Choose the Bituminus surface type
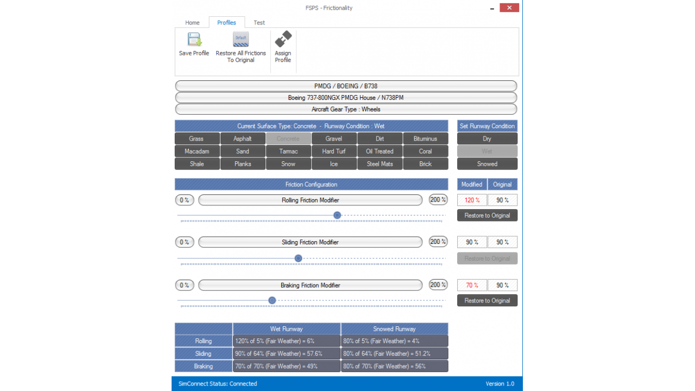Screen dimensions: 695x391 [426, 138]
